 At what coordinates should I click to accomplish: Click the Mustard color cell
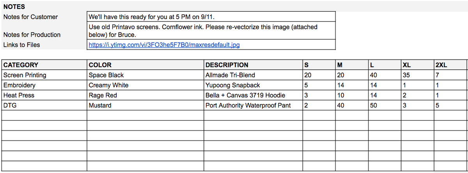tap(100, 106)
